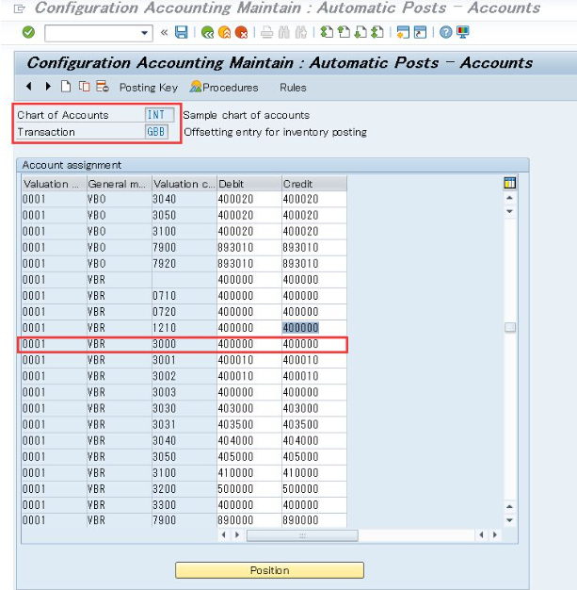Click the Customize Local Layout monitor icon
This screenshot has width=577, height=590.
pyautogui.click(x=463, y=32)
